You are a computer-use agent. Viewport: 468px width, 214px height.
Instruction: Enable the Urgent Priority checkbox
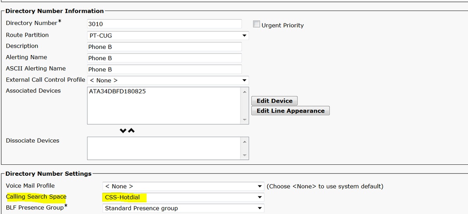tap(256, 24)
